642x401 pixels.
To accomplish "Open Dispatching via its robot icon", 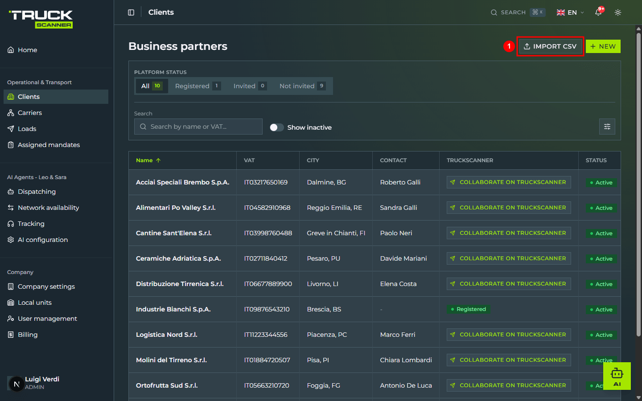I will 11,192.
